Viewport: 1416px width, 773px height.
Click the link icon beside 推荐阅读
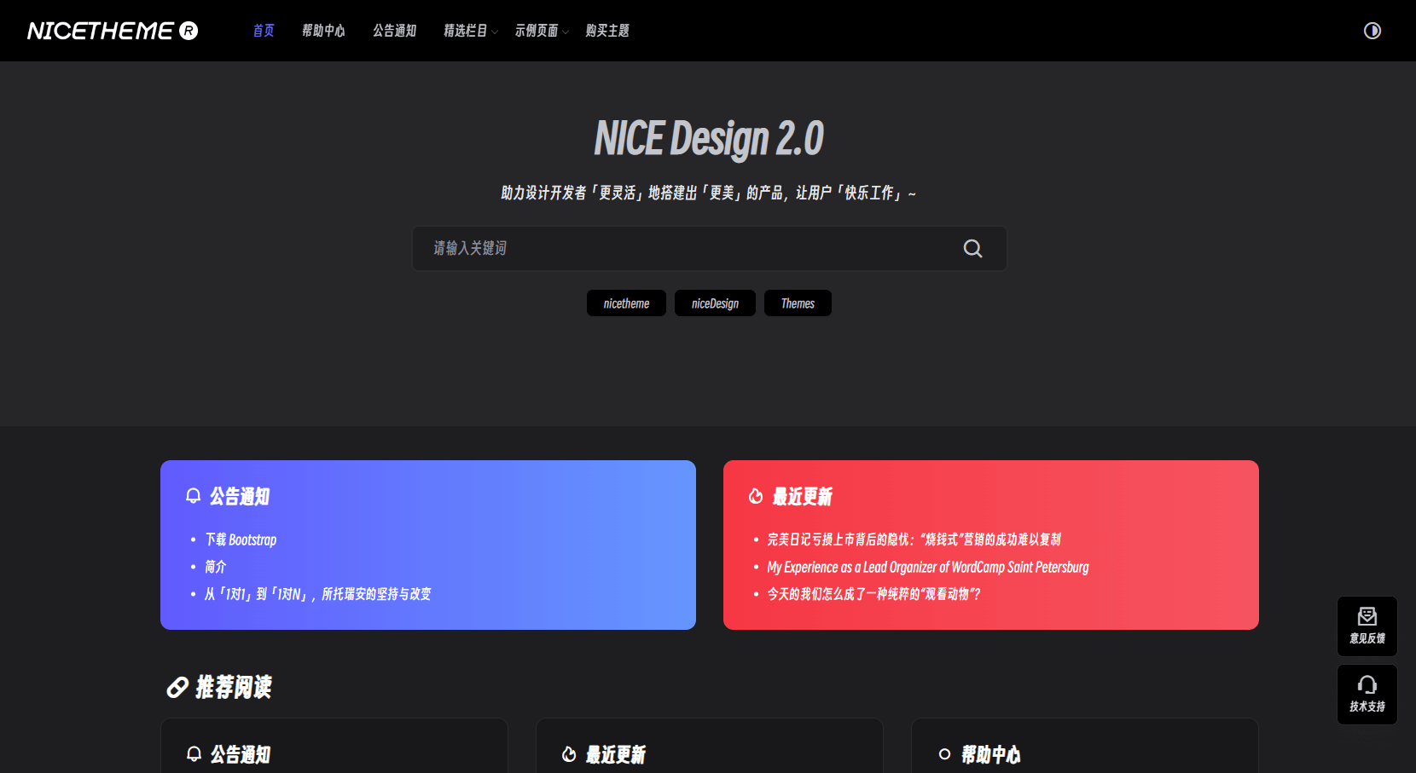pyautogui.click(x=177, y=687)
